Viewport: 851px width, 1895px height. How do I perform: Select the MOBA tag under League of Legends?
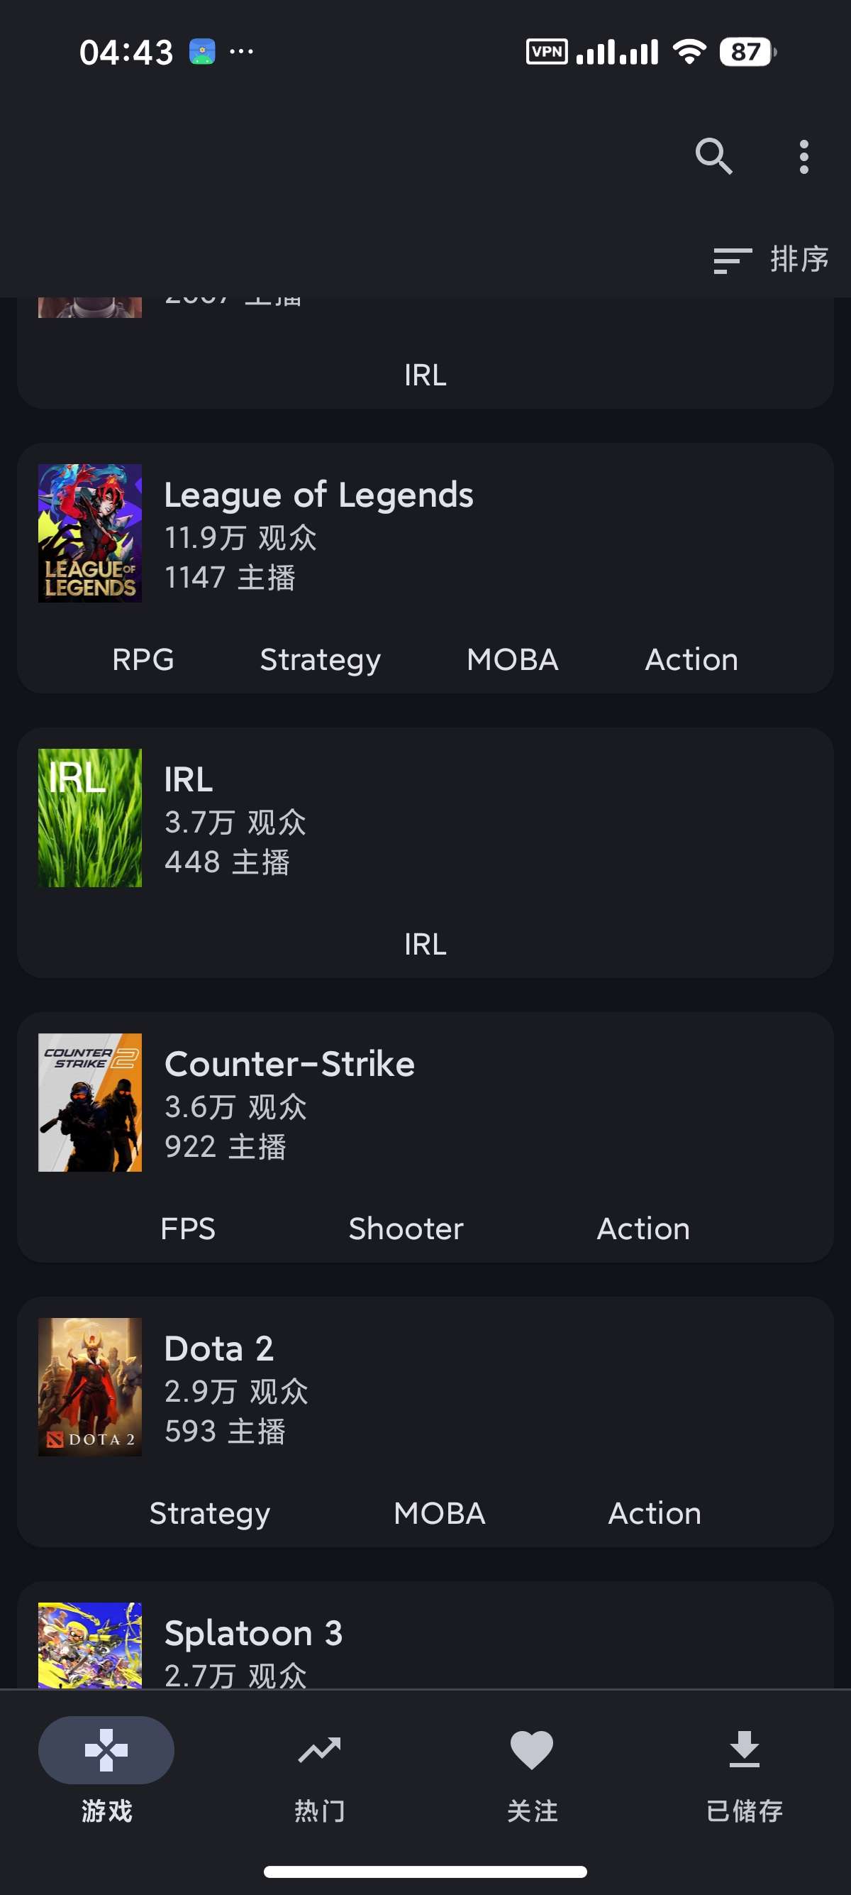click(x=512, y=660)
